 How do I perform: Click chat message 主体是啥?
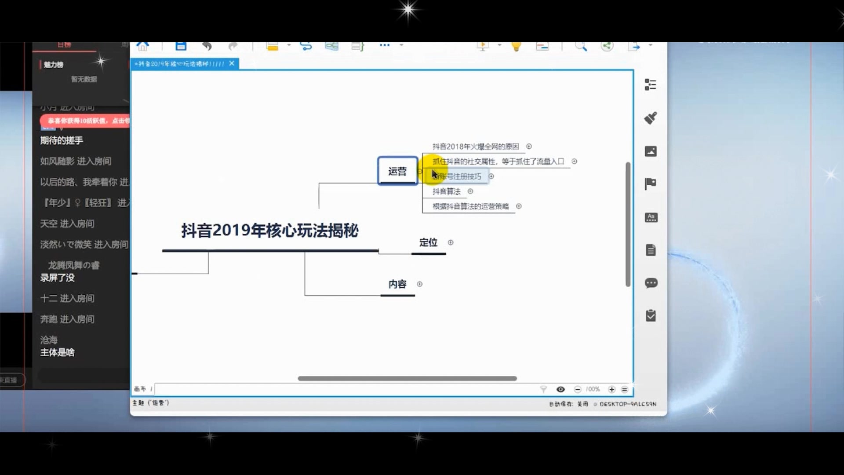pos(58,352)
